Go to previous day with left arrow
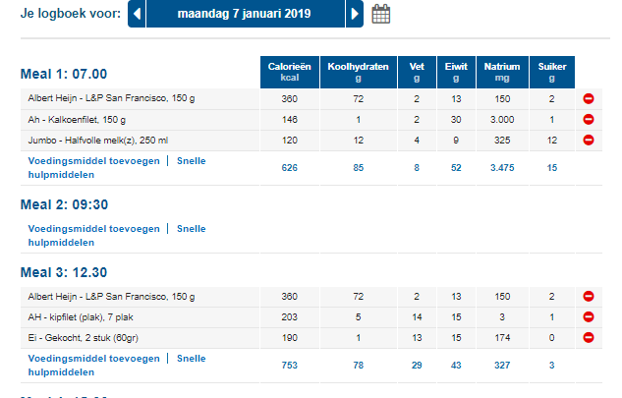Screen dimensions: 622x398 click(137, 15)
